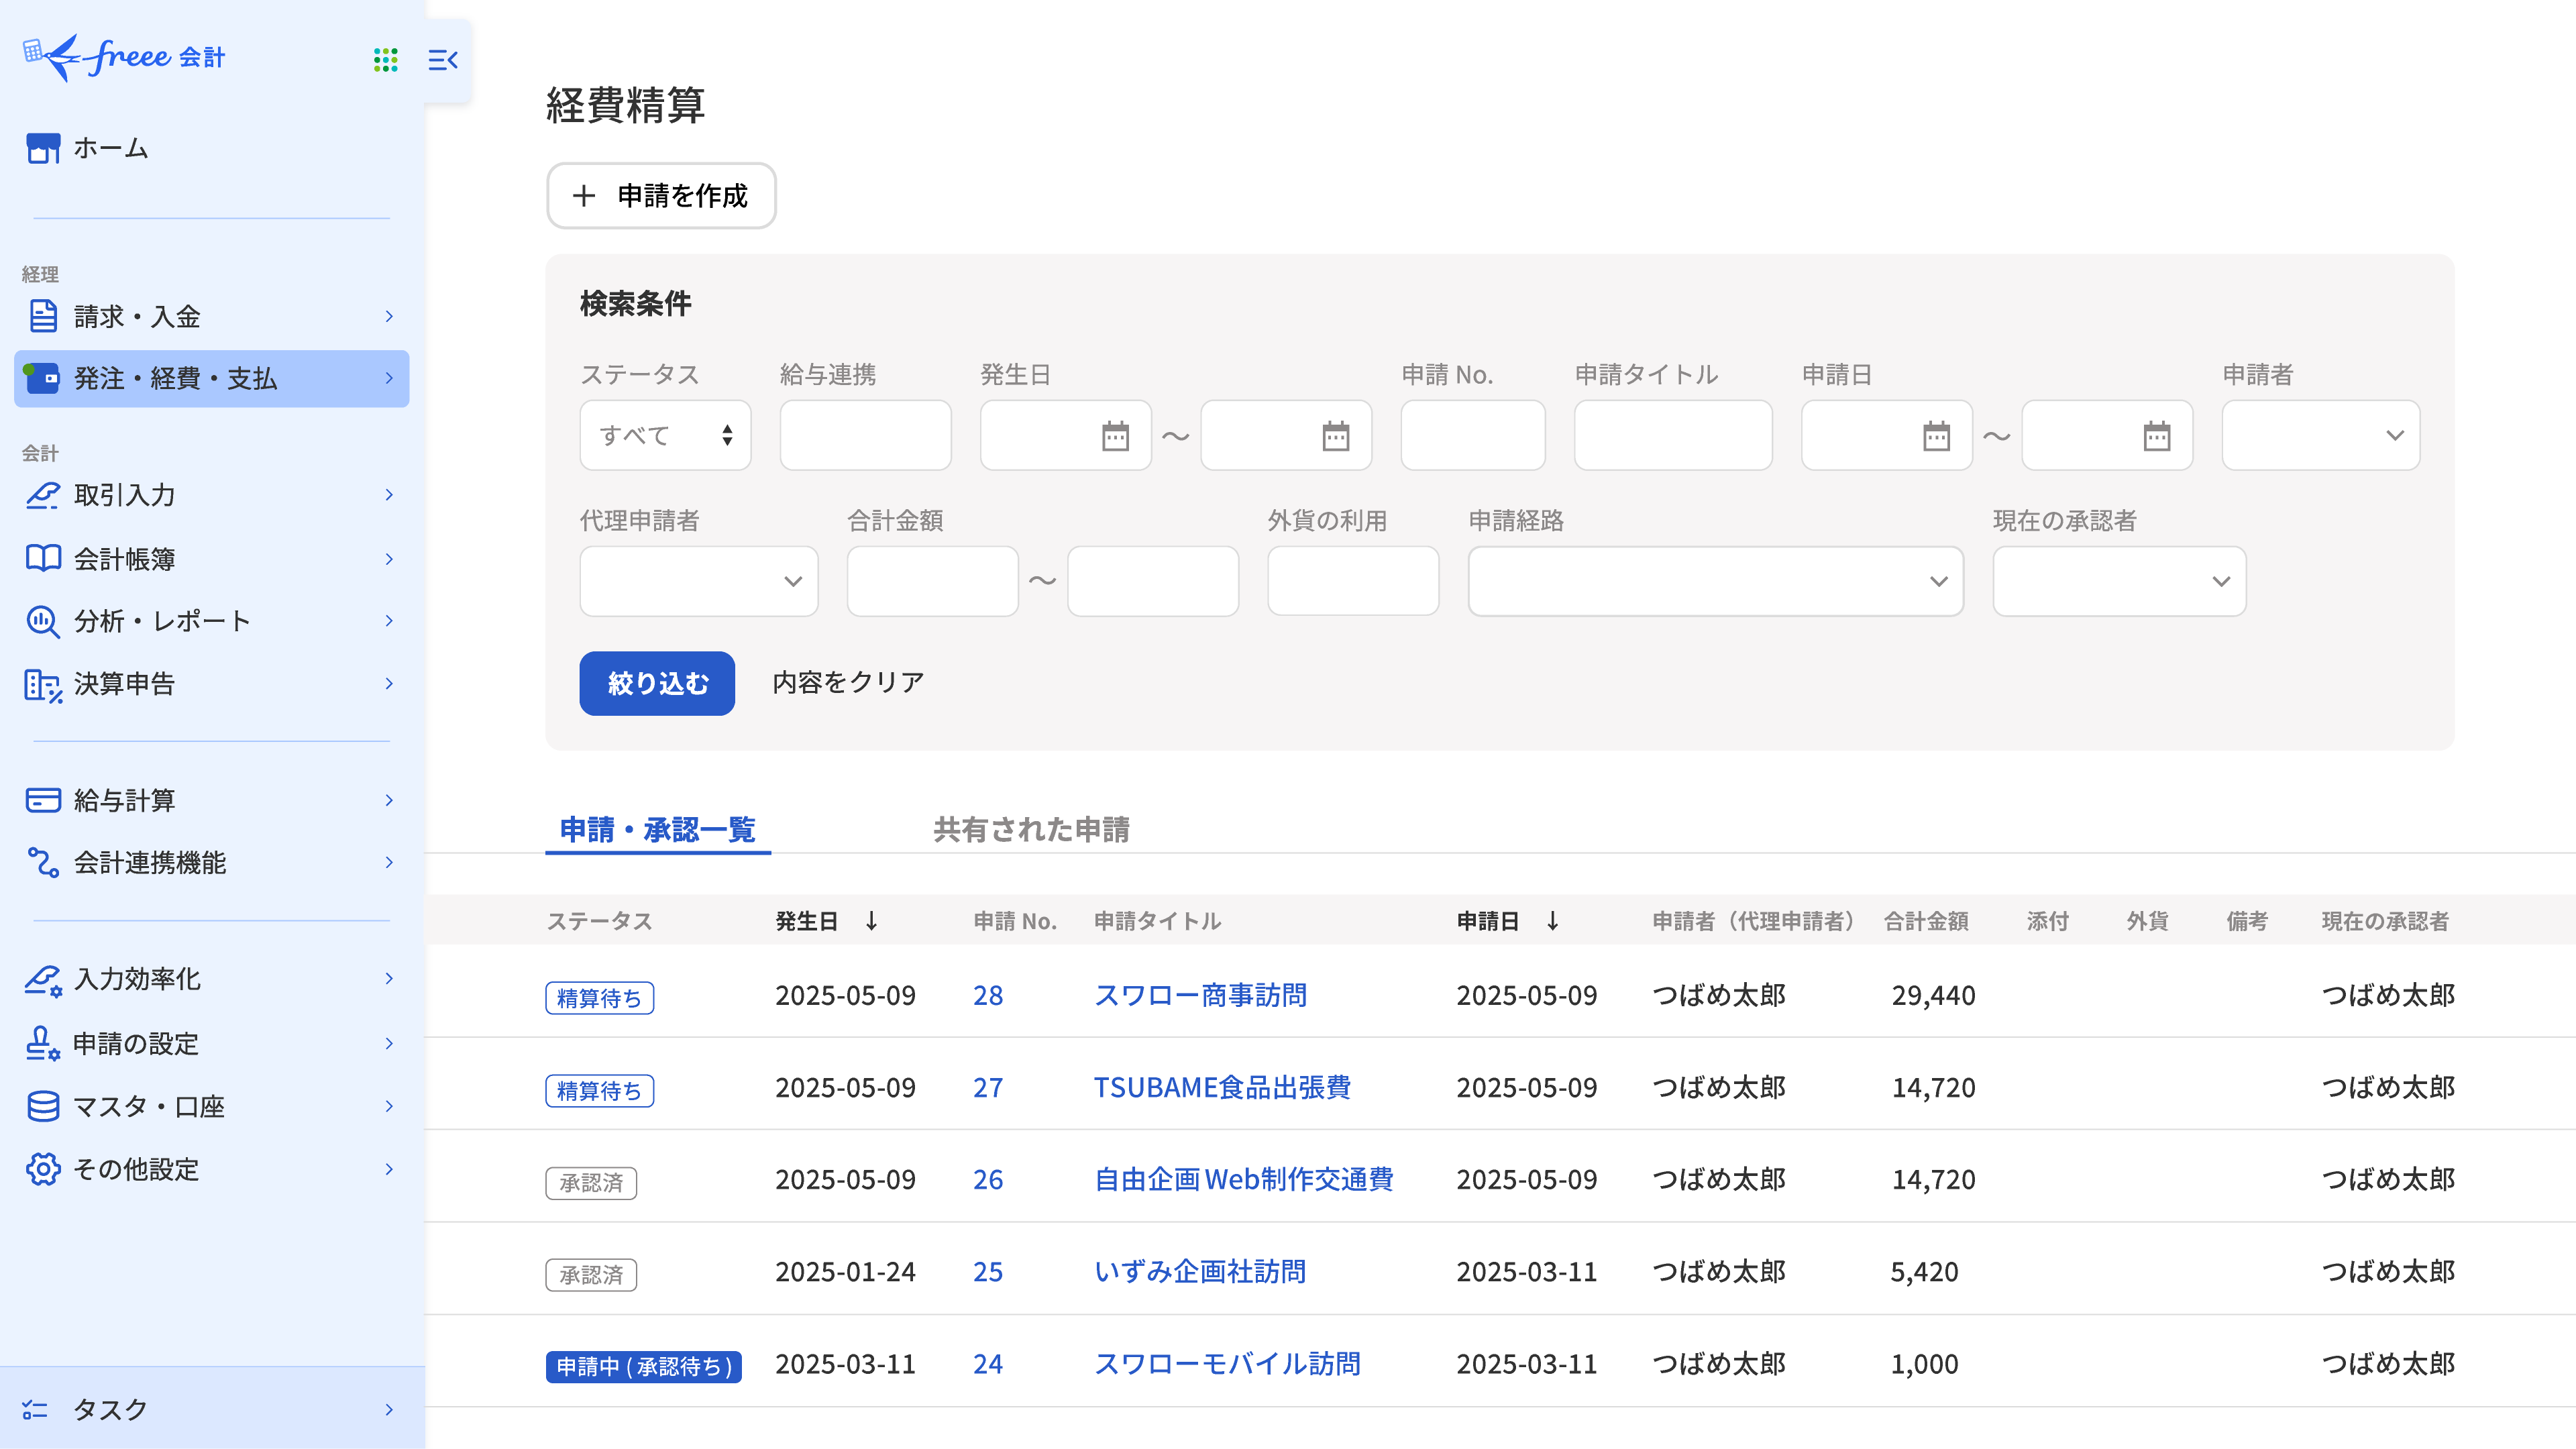Open calendar for 発生日 start date
2576x1449 pixels.
coord(1115,436)
